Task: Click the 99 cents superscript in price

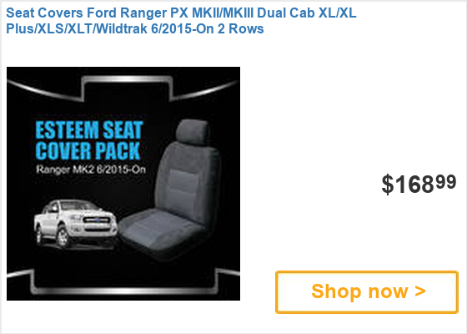Action: click(x=446, y=182)
